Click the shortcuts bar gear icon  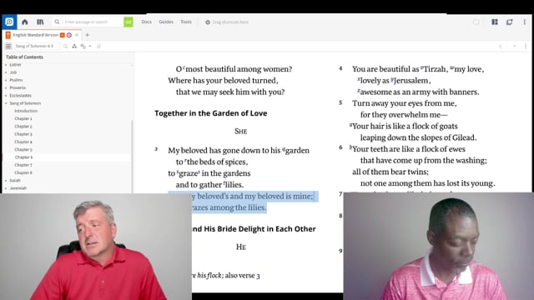tap(208, 22)
